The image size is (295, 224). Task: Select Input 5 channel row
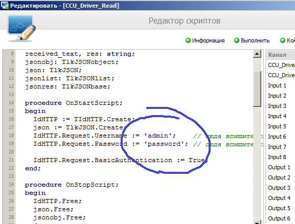281,126
